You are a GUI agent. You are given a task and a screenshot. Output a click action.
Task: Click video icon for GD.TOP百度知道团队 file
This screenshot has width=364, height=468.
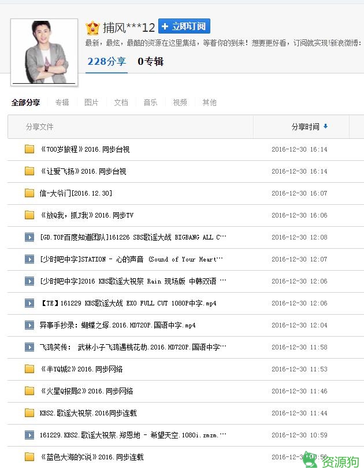pos(29,237)
